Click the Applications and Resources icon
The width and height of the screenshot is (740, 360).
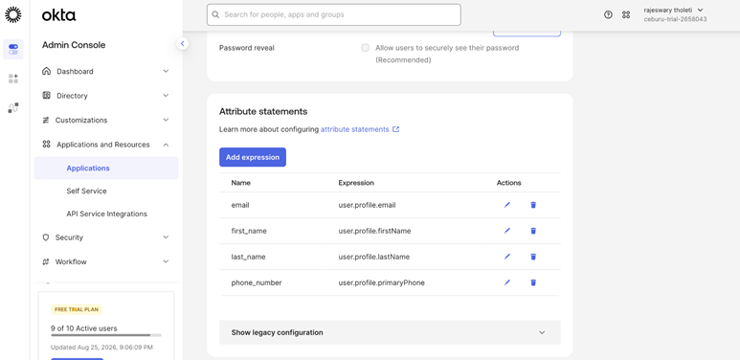46,145
